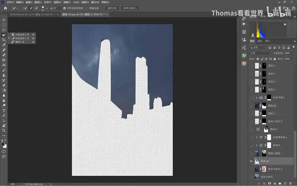This screenshot has width=297, height=186.
Task: Click the layer style fx icon
Action: (264, 184)
